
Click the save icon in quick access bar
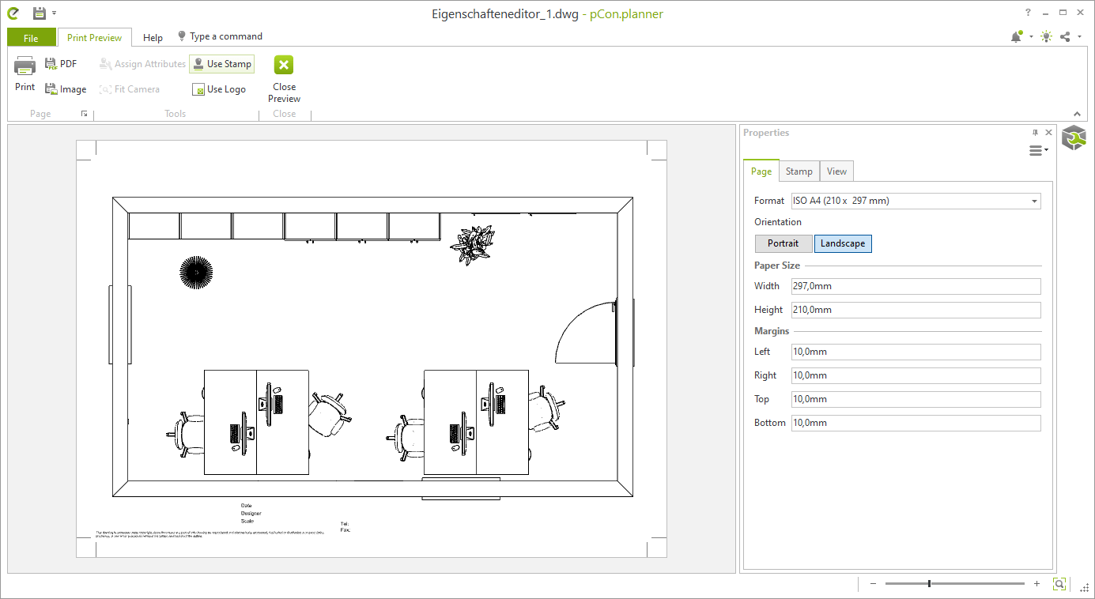(38, 12)
